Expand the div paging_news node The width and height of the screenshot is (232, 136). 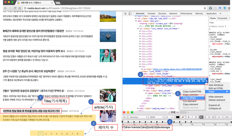click(138, 108)
